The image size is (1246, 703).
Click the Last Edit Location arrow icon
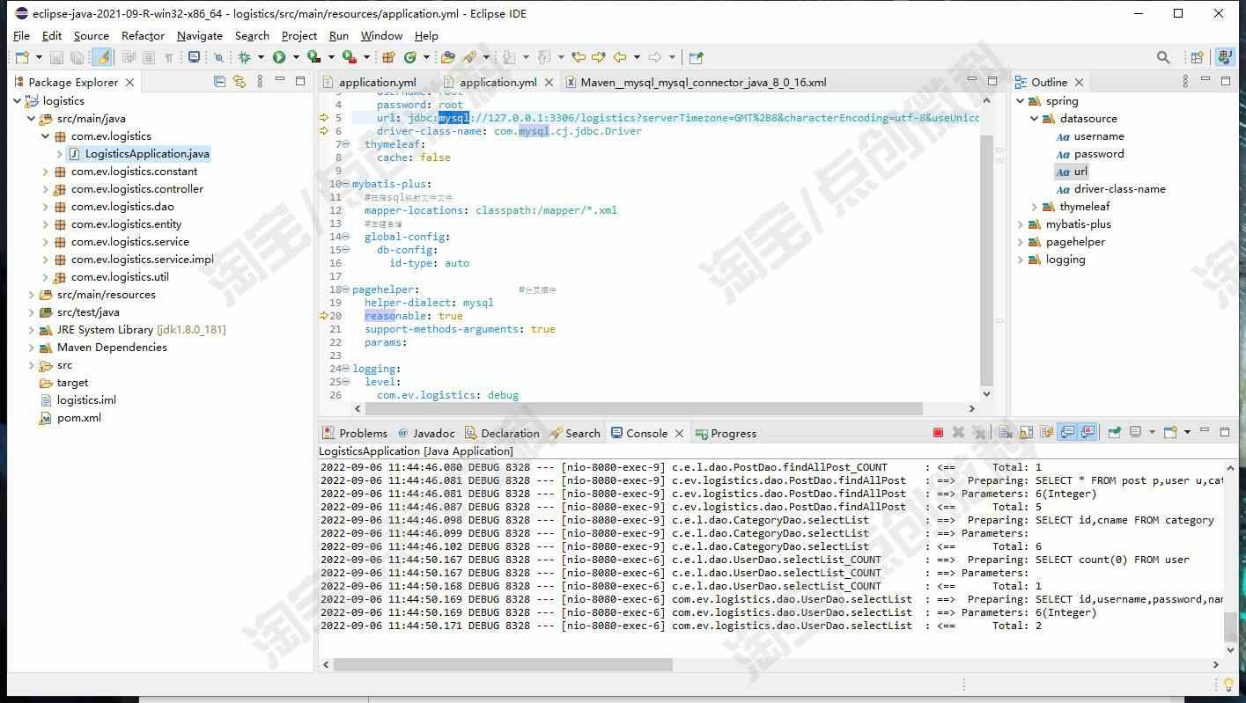coord(579,57)
